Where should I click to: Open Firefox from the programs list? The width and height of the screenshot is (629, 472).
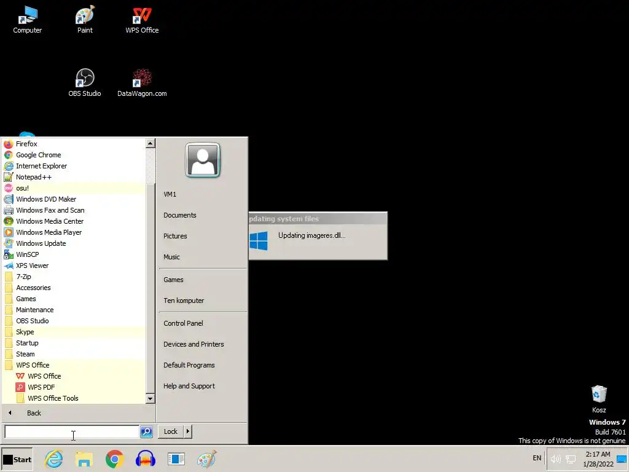click(x=26, y=144)
